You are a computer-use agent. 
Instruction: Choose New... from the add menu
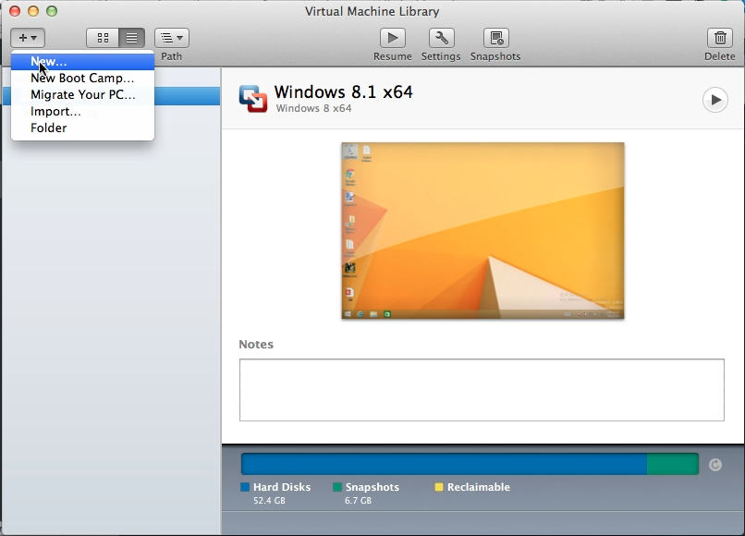click(82, 61)
